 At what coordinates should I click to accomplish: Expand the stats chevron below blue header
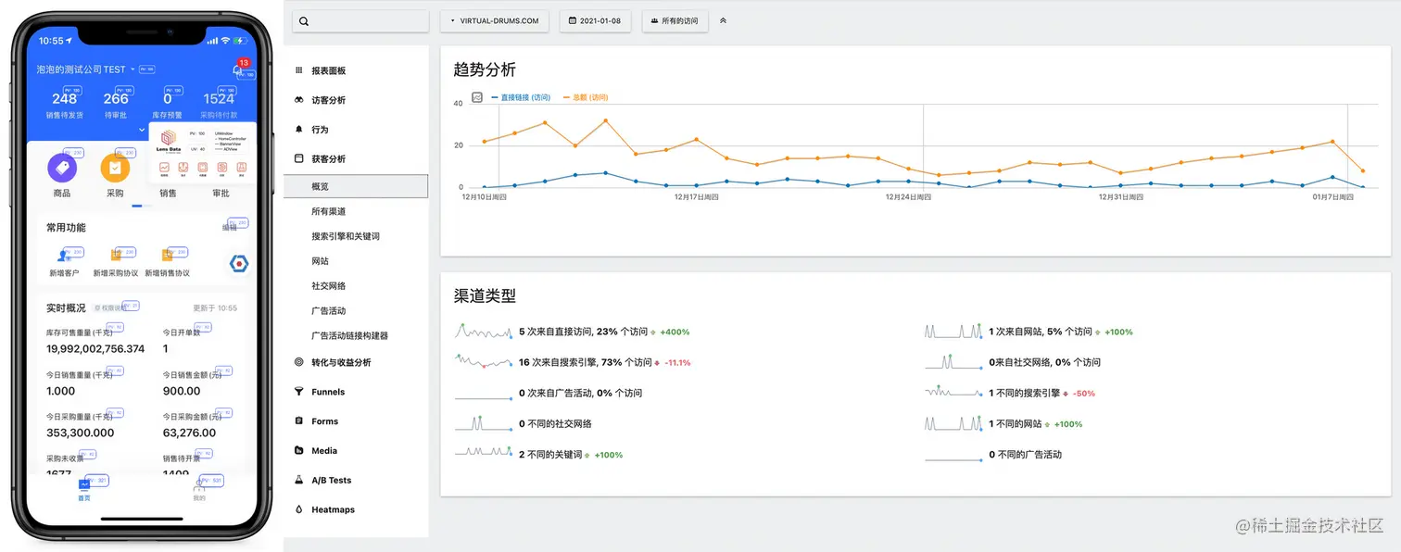coord(142,131)
